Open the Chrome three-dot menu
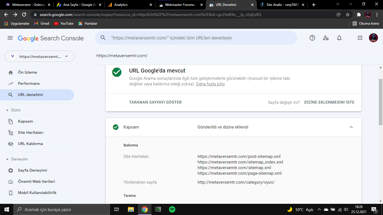 [377, 15]
